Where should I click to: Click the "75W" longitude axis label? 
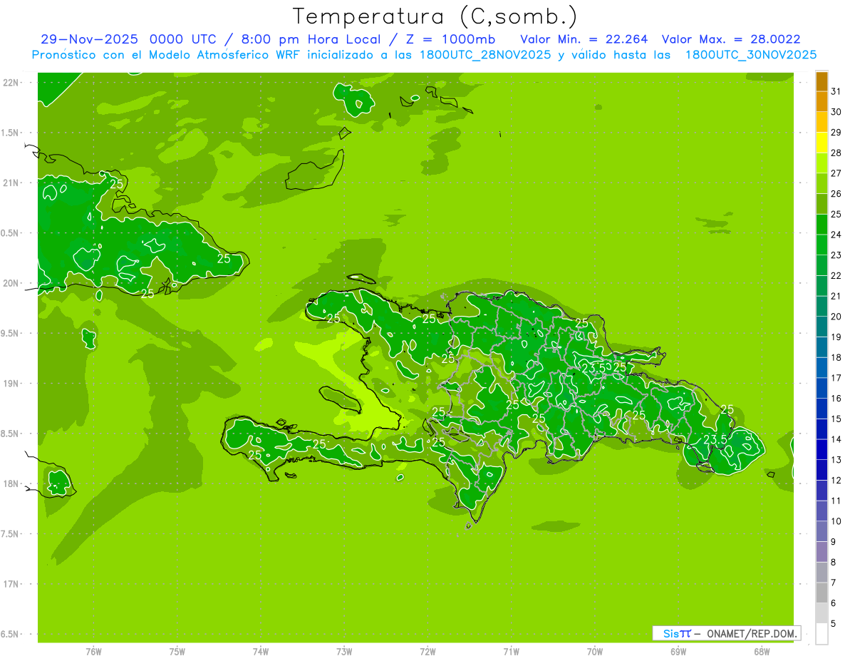coord(177,651)
